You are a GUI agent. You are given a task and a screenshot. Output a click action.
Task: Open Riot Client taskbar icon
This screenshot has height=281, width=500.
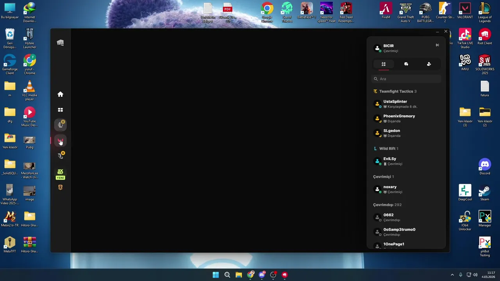284,275
